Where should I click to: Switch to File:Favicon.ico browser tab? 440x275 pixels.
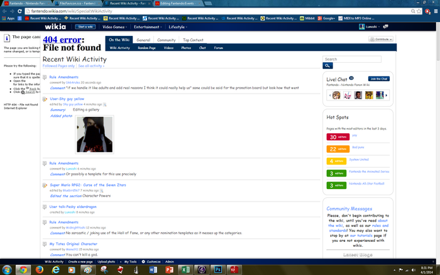coord(77,3)
